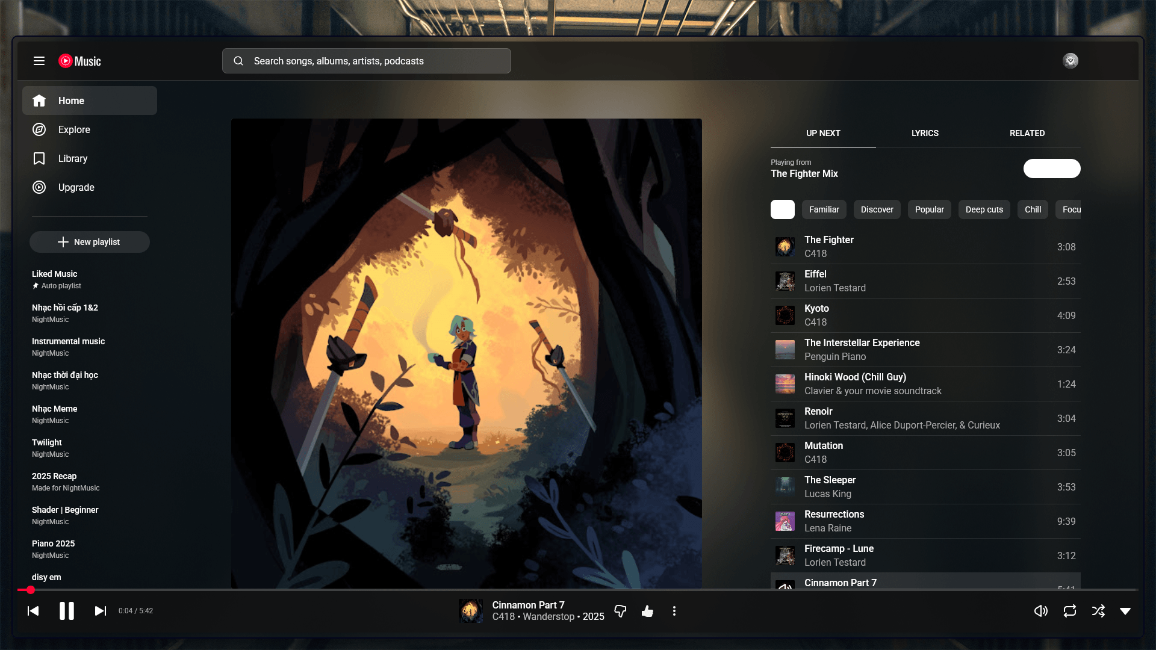Pause the currently playing song

pyautogui.click(x=67, y=611)
